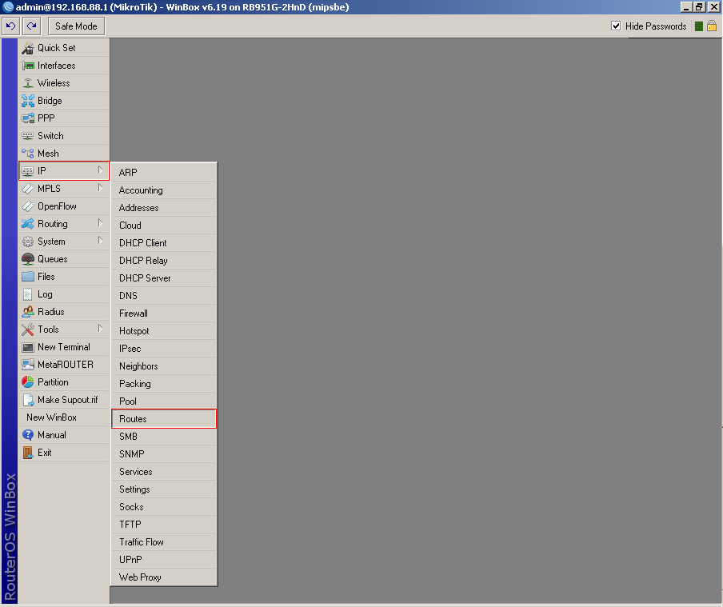The height and width of the screenshot is (607, 723).
Task: Click the Undo arrow icon
Action: pyautogui.click(x=10, y=26)
